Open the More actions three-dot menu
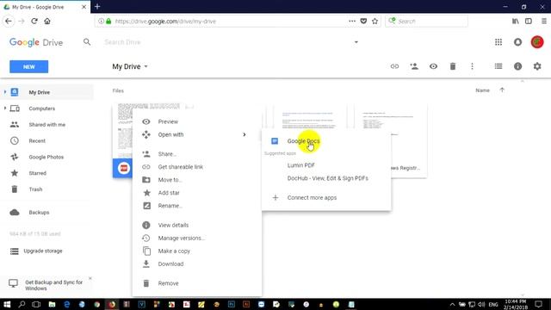Screen dimensions: 551x310 [472, 66]
